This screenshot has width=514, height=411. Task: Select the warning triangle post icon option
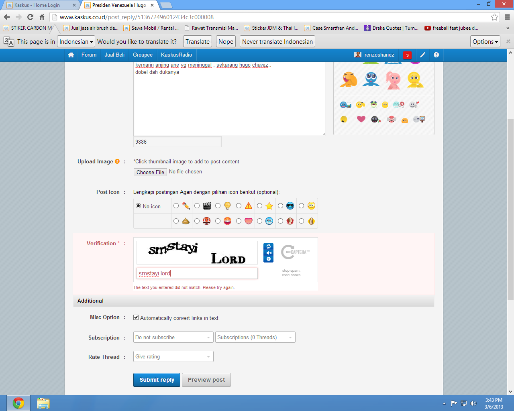tap(239, 206)
